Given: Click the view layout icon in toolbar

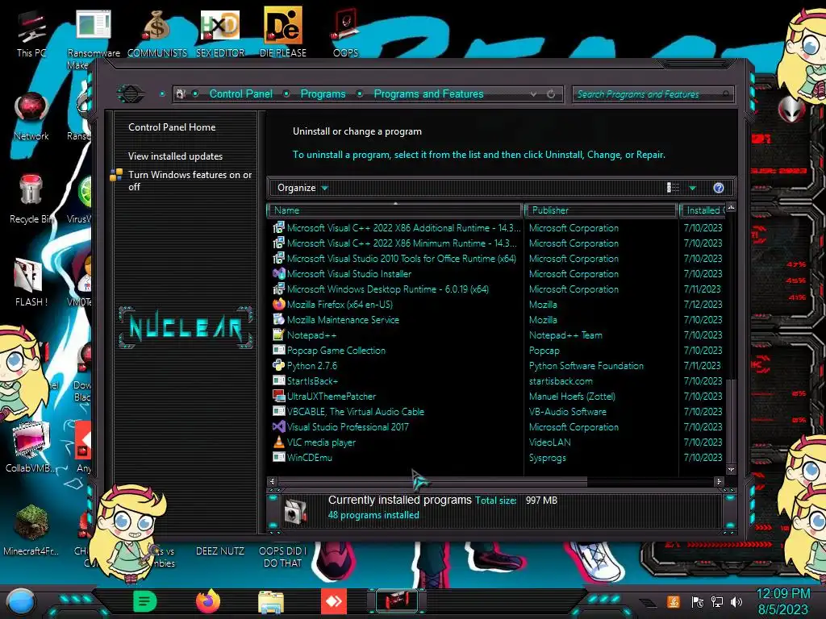Looking at the screenshot, I should click(673, 188).
